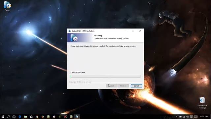Click the disabled Back button
Screen dimensions: 211x119
(111, 86)
